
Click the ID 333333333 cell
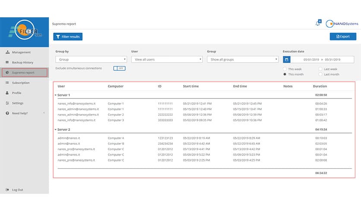click(x=165, y=120)
